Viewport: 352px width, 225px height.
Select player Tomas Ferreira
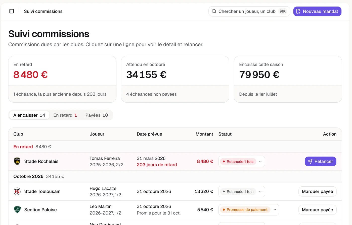[x=105, y=159]
